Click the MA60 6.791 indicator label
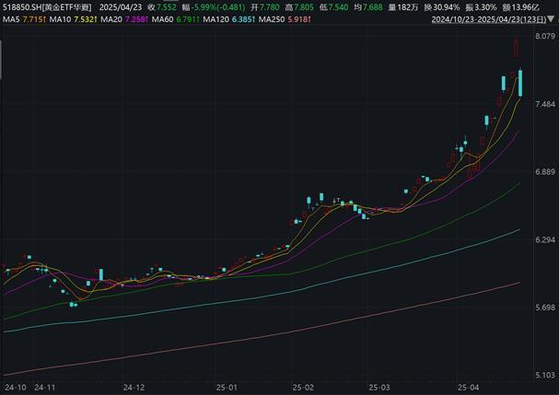This screenshot has width=559, height=395. point(175,19)
